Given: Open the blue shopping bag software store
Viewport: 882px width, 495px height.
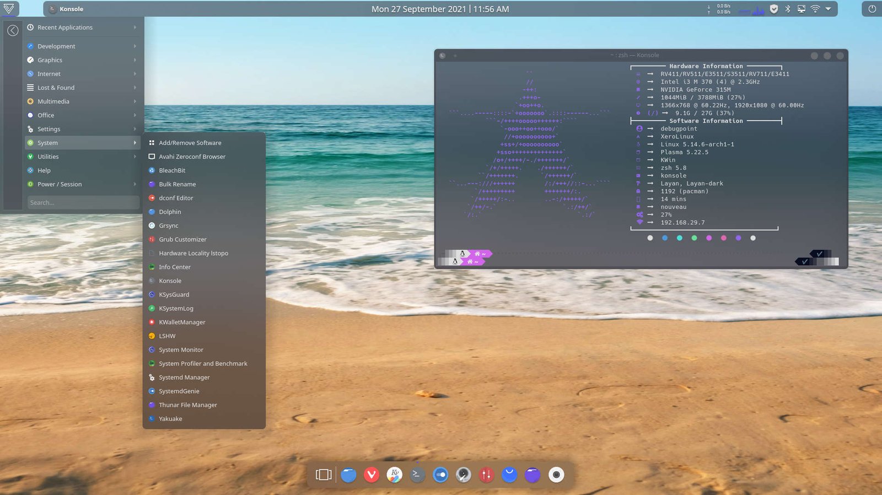Looking at the screenshot, I should point(509,475).
